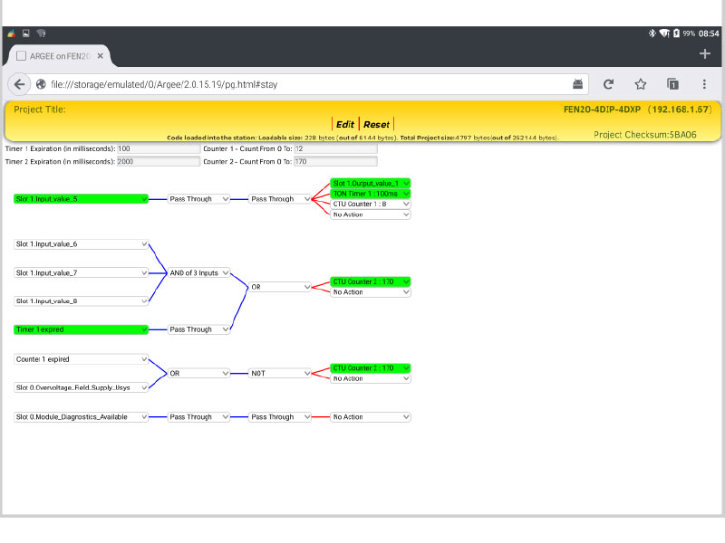Open the tab switcher icon

coord(672,84)
